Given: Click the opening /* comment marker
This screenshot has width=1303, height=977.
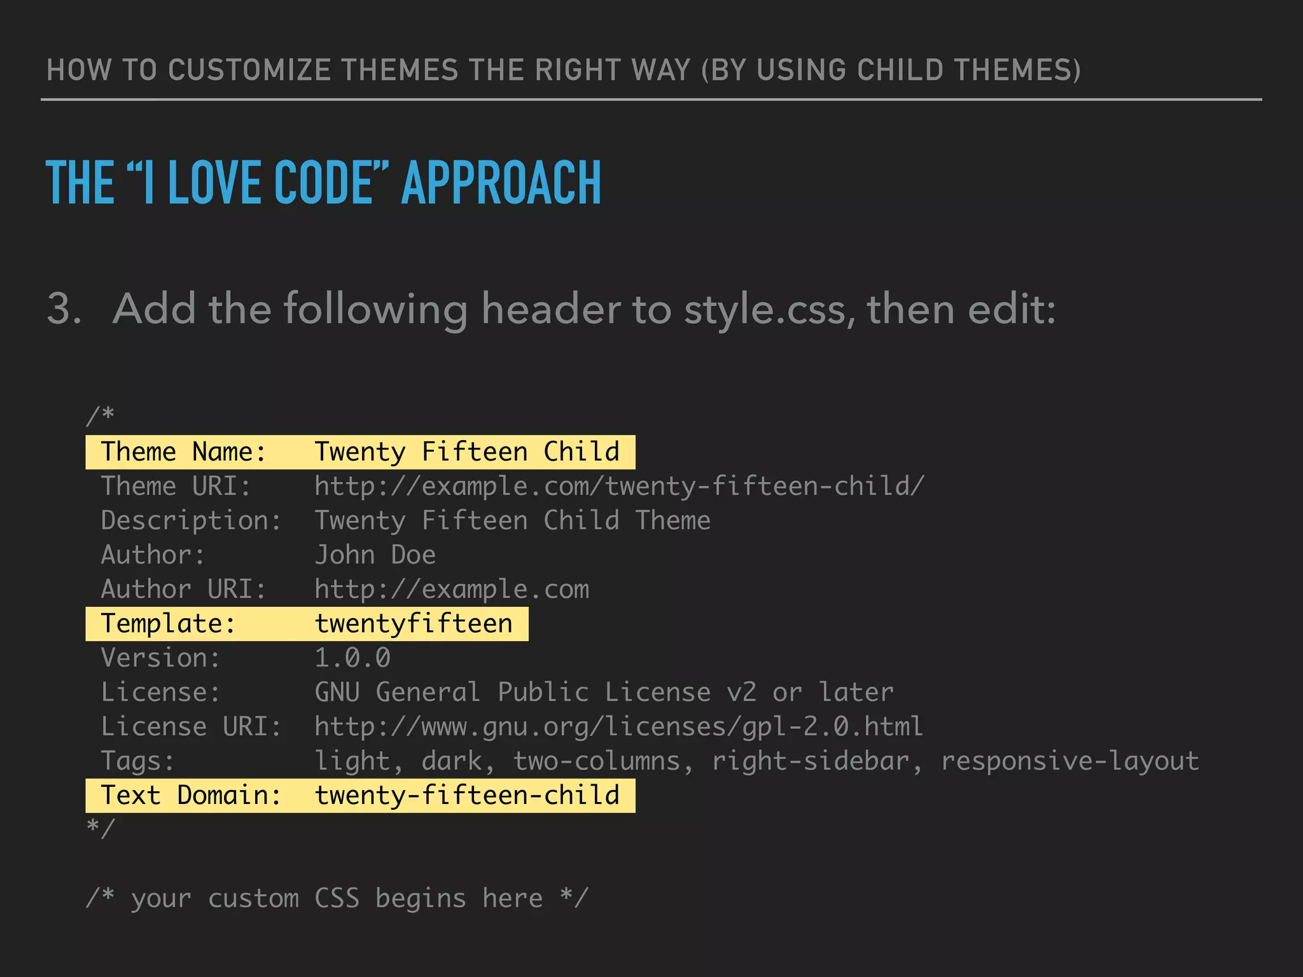Looking at the screenshot, I should coord(101,416).
